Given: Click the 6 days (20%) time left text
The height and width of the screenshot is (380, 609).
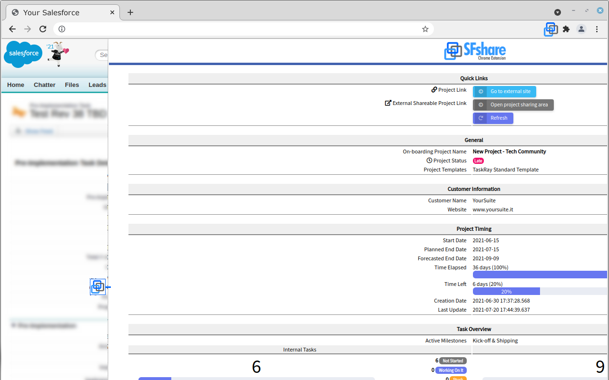Looking at the screenshot, I should [x=488, y=284].
